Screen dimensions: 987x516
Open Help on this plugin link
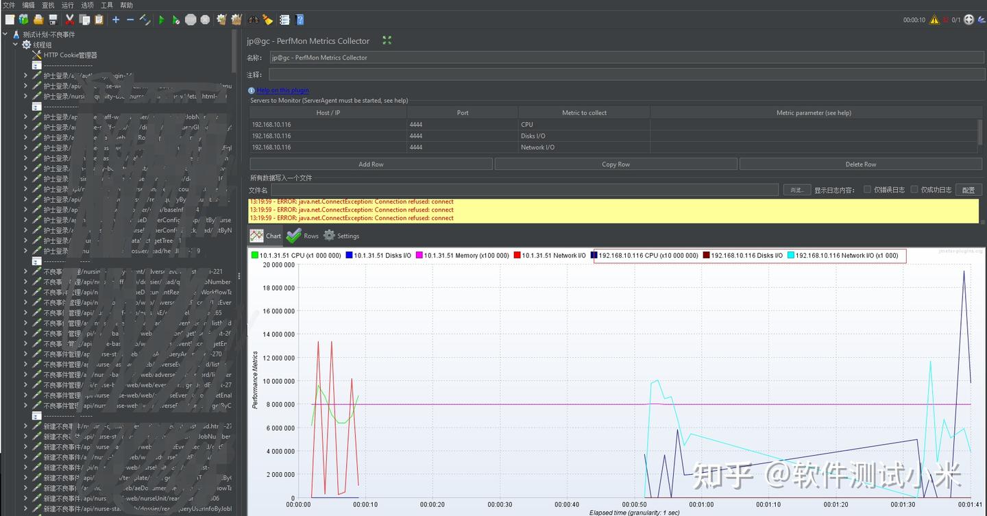click(282, 90)
